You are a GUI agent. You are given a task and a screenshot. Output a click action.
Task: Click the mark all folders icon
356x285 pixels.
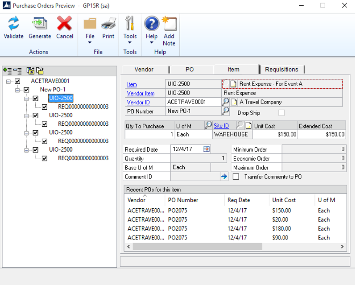pyautogui.click(x=30, y=71)
